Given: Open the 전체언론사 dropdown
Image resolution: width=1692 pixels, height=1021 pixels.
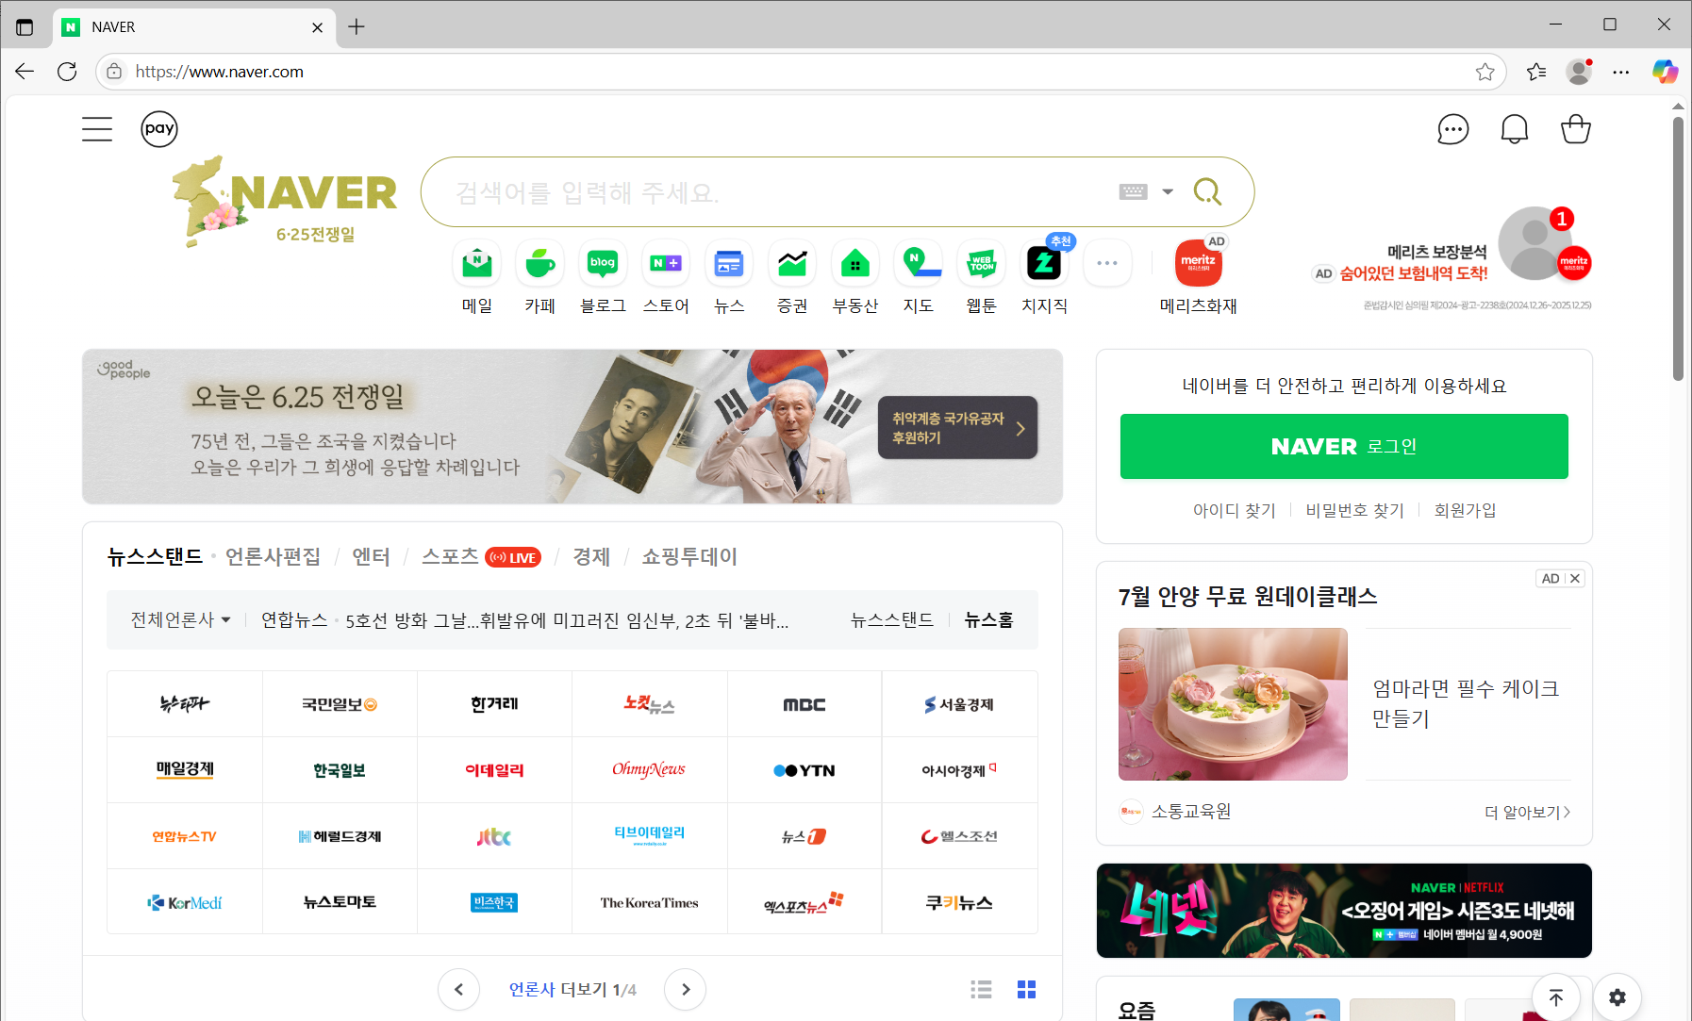Looking at the screenshot, I should 180,620.
